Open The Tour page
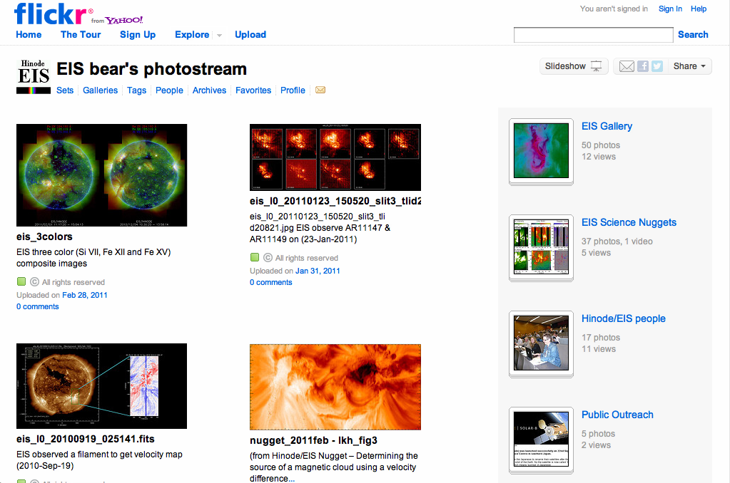730x483 pixels. point(81,34)
